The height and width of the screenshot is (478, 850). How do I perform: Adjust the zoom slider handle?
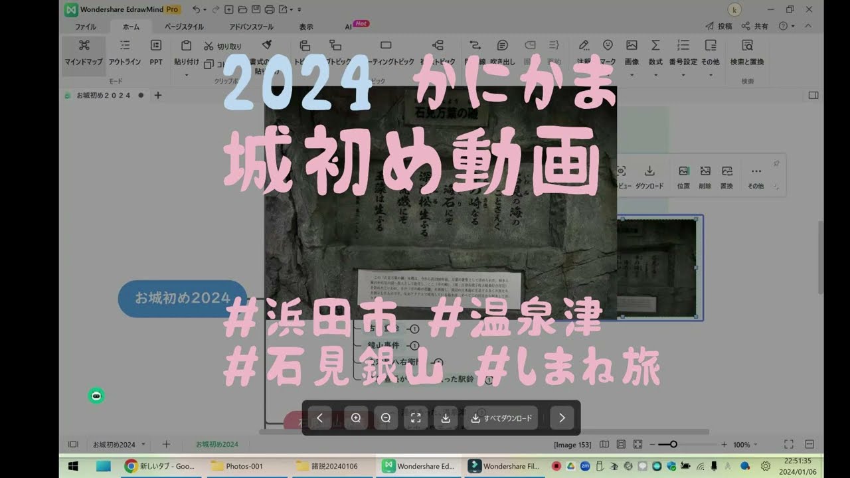pos(673,444)
